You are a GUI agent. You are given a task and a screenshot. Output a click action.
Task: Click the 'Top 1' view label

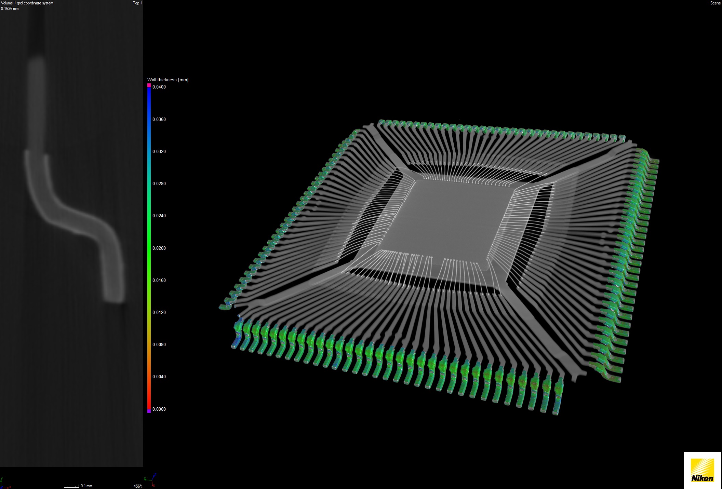point(138,3)
